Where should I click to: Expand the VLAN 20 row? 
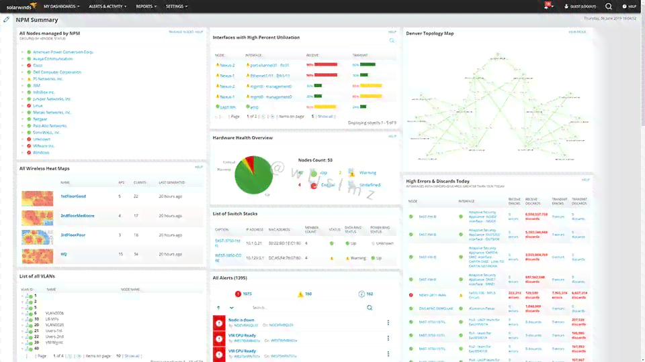23,324
